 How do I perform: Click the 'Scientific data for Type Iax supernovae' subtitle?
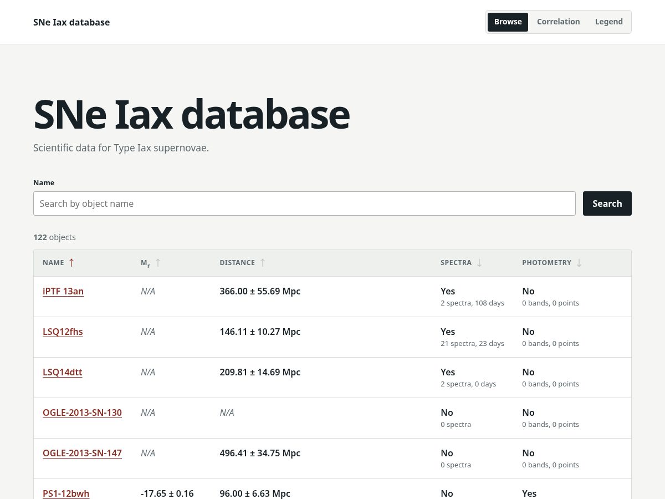121,148
